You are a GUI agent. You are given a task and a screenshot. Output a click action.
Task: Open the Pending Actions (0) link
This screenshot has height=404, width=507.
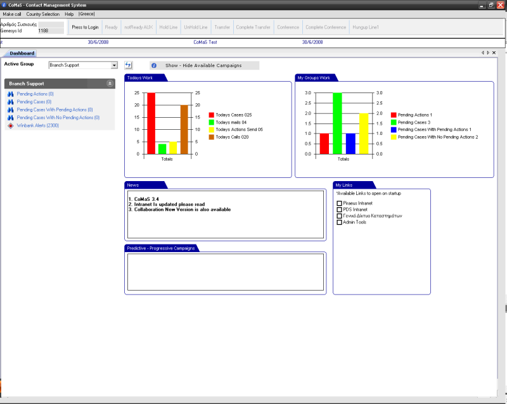[35, 94]
